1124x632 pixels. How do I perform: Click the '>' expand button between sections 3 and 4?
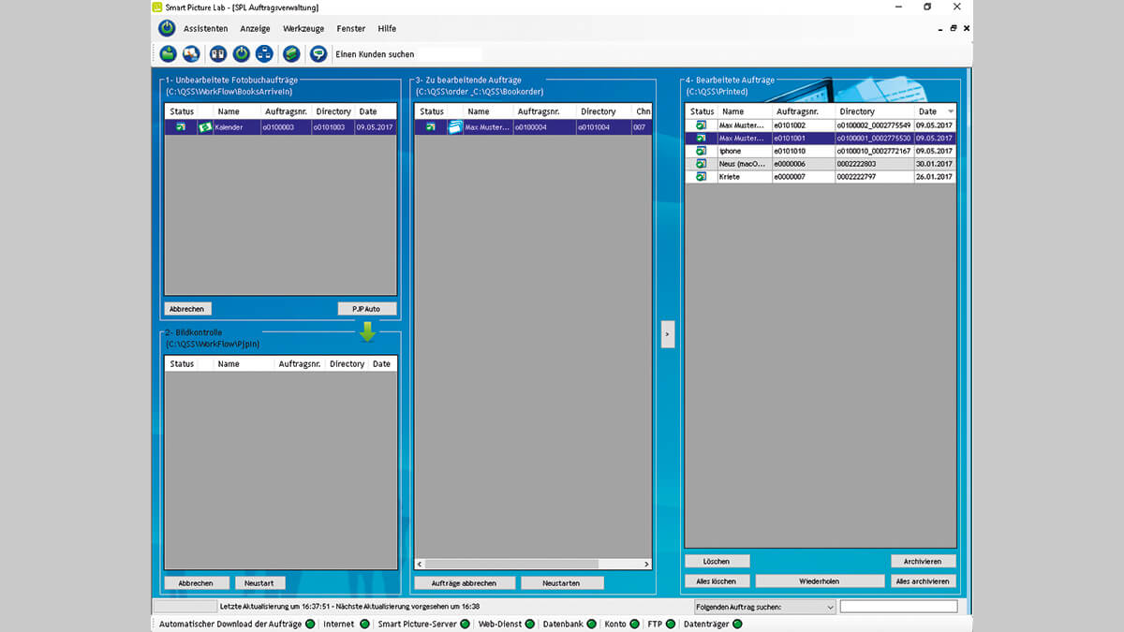point(668,332)
